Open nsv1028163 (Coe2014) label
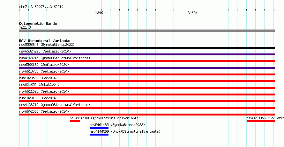Image resolution: width=284 pixels, height=147 pixels. point(38,98)
